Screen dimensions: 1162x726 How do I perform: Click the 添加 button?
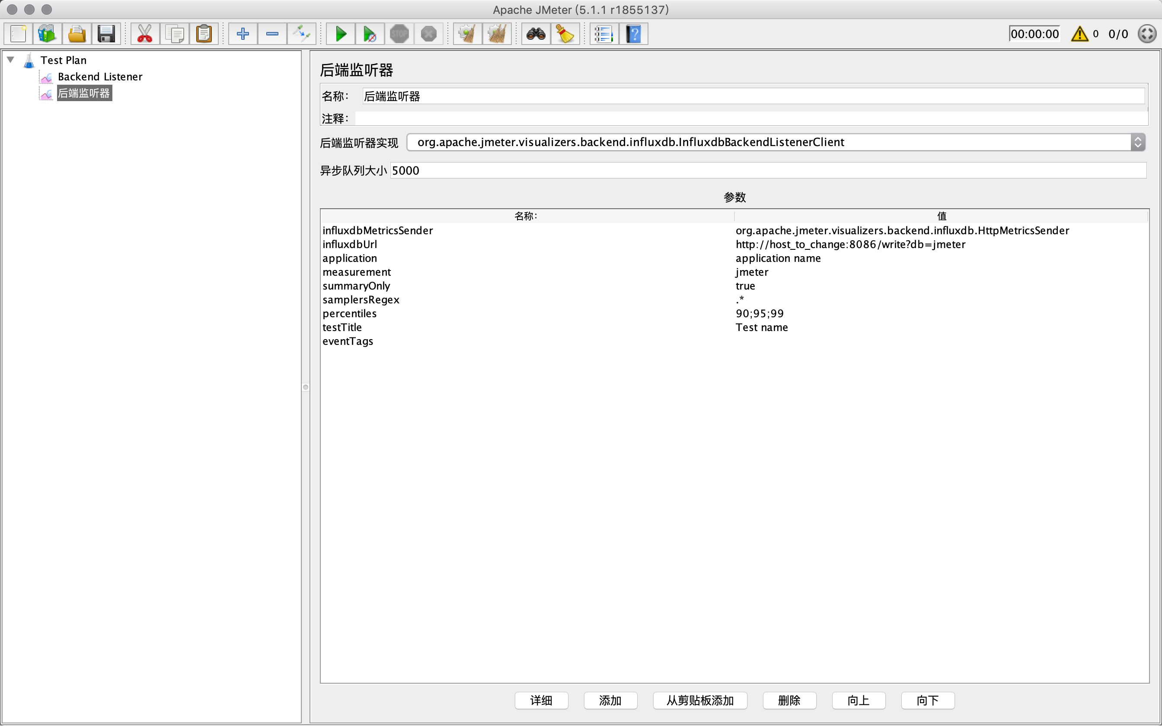click(610, 700)
